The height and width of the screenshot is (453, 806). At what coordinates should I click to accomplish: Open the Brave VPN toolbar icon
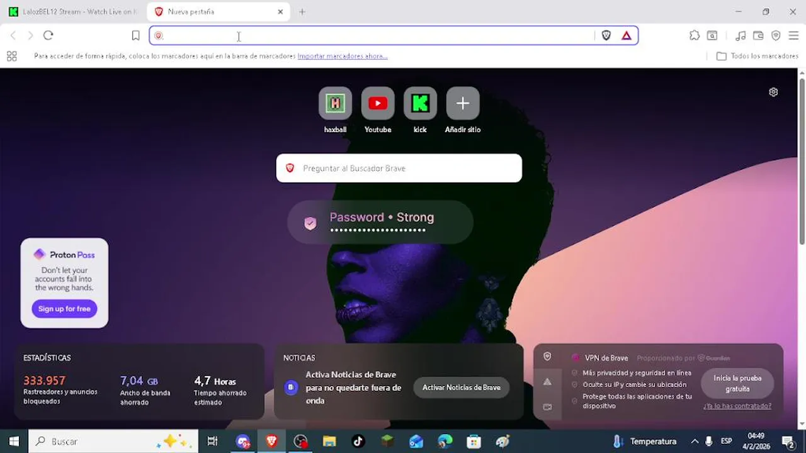coord(776,36)
